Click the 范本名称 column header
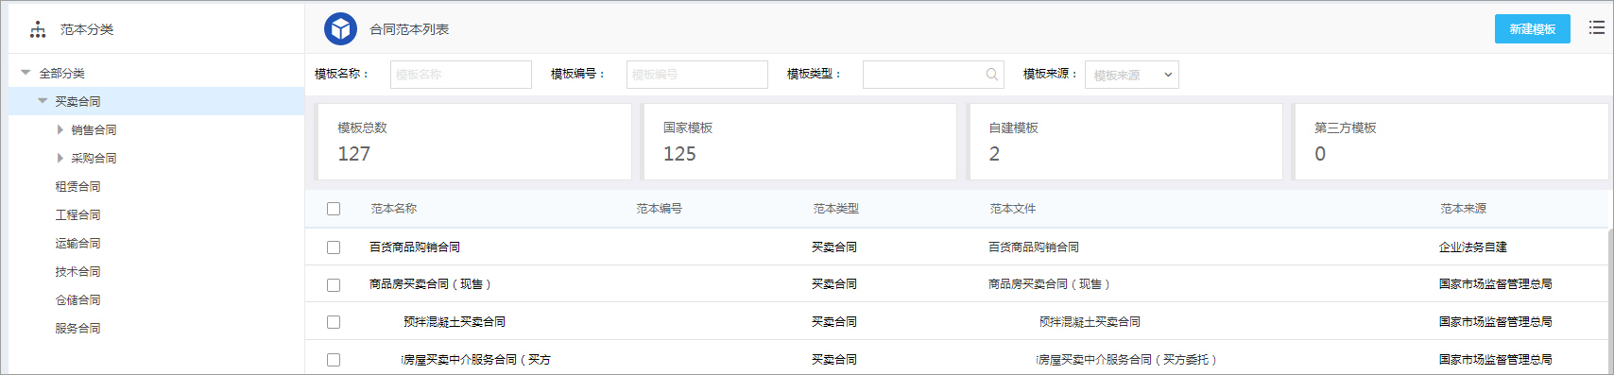Screen dimensions: 1614x375 pos(394,209)
